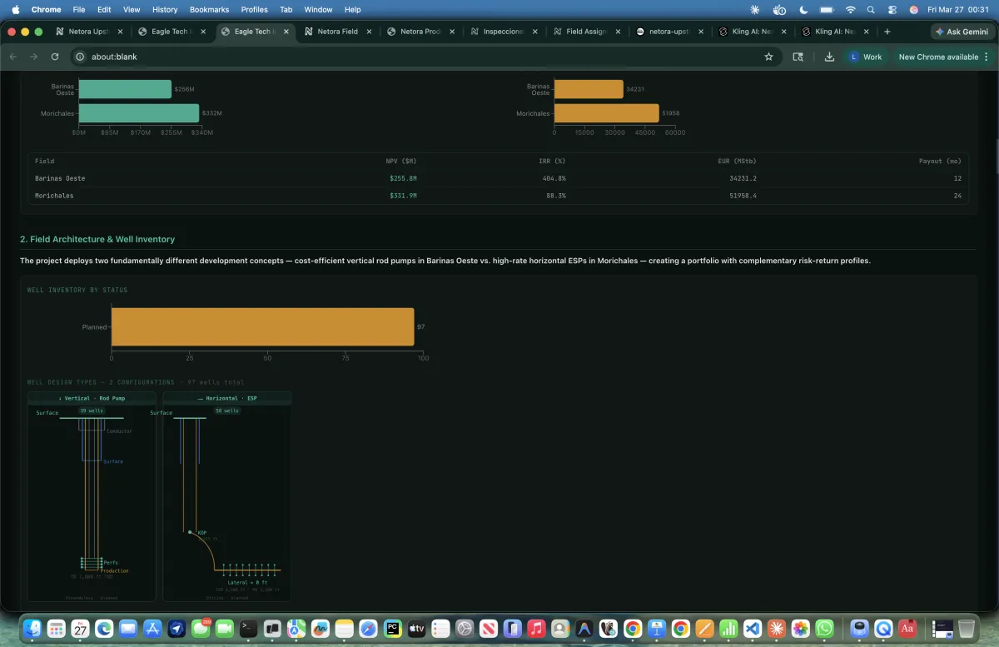Bookmark this page with the star icon
The image size is (999, 647).
768,57
